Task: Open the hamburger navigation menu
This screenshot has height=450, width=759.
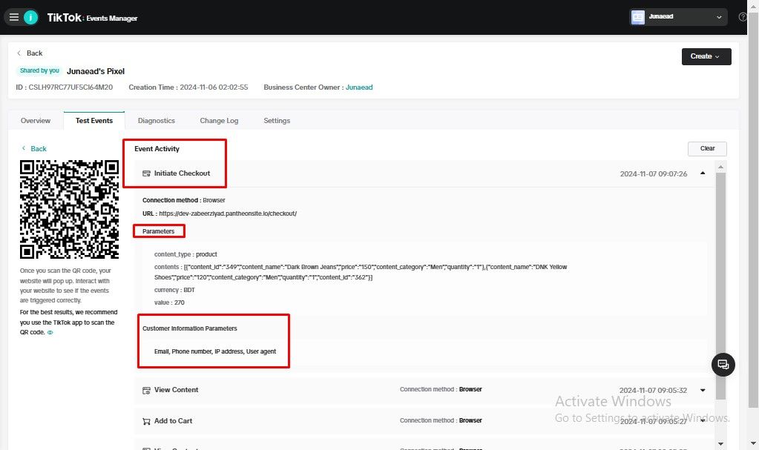Action: (x=14, y=17)
